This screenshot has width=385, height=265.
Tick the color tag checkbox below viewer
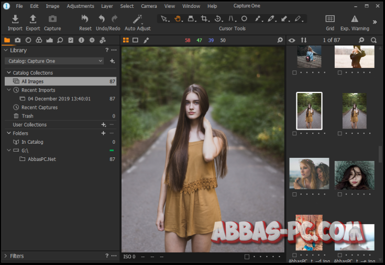coord(247,257)
